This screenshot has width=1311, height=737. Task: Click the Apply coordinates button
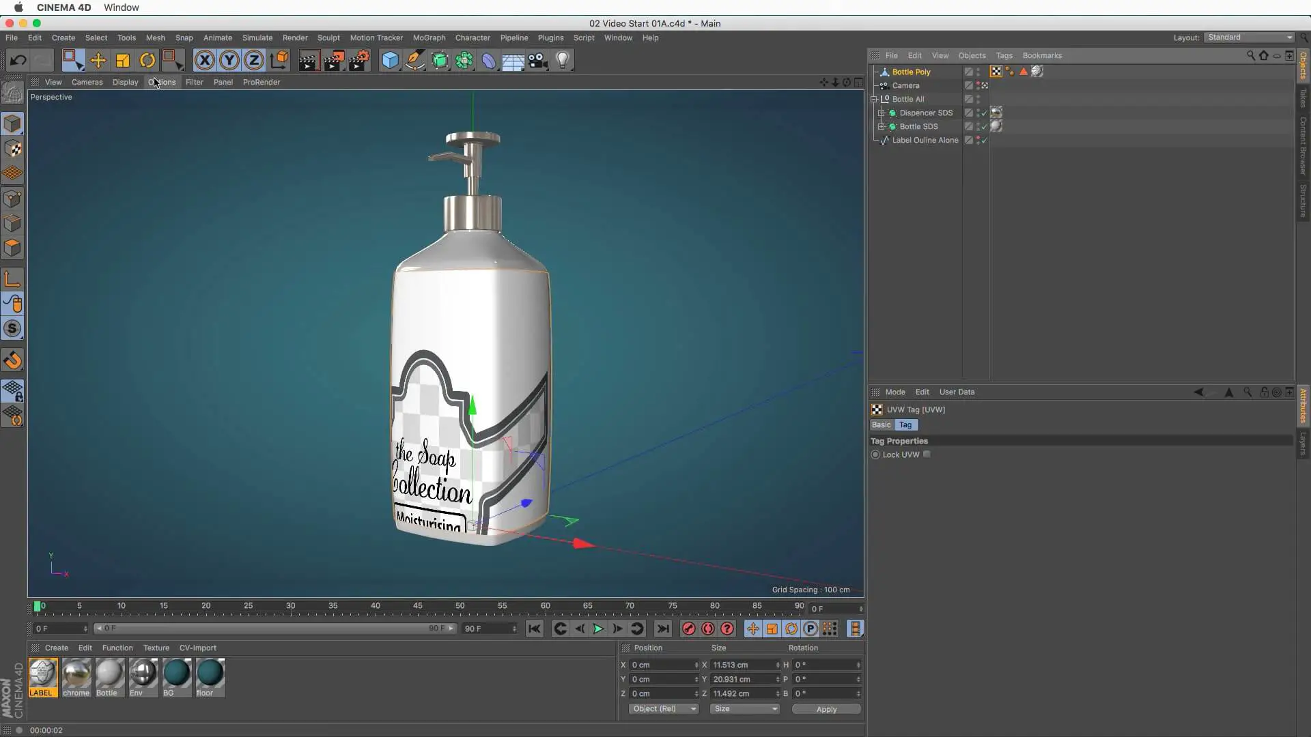click(826, 709)
